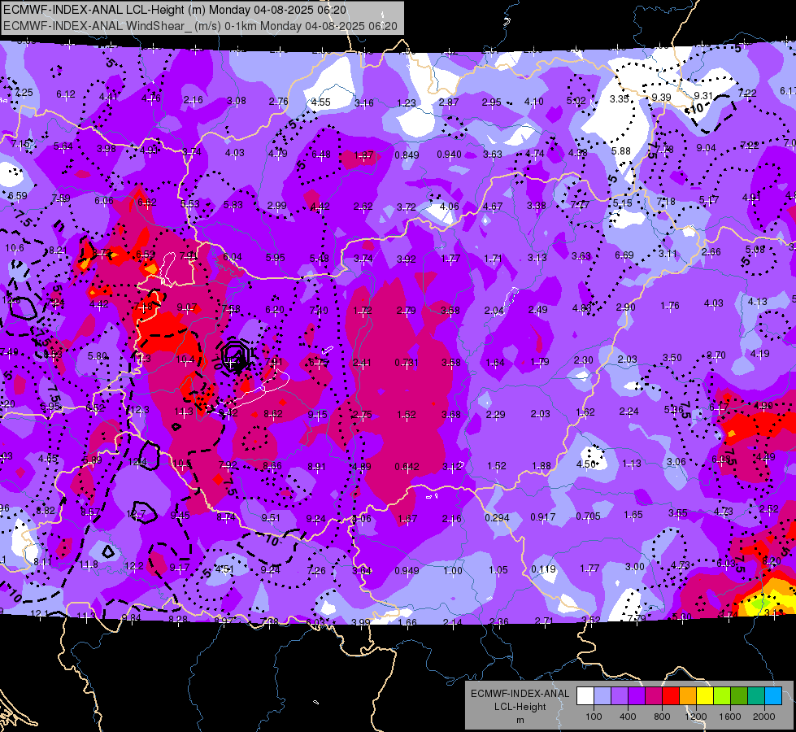Click the grid value 1.62
The image size is (796, 732).
point(585,412)
